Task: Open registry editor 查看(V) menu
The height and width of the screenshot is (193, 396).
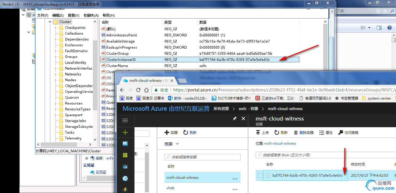Action: [x=73, y=15]
